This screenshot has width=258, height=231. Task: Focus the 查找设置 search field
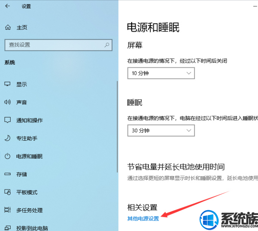click(58, 45)
